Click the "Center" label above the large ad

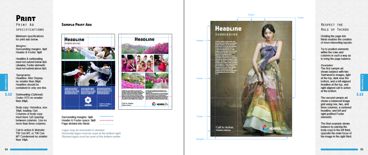(251, 15)
